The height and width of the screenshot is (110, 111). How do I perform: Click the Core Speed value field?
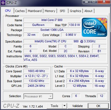36,71
